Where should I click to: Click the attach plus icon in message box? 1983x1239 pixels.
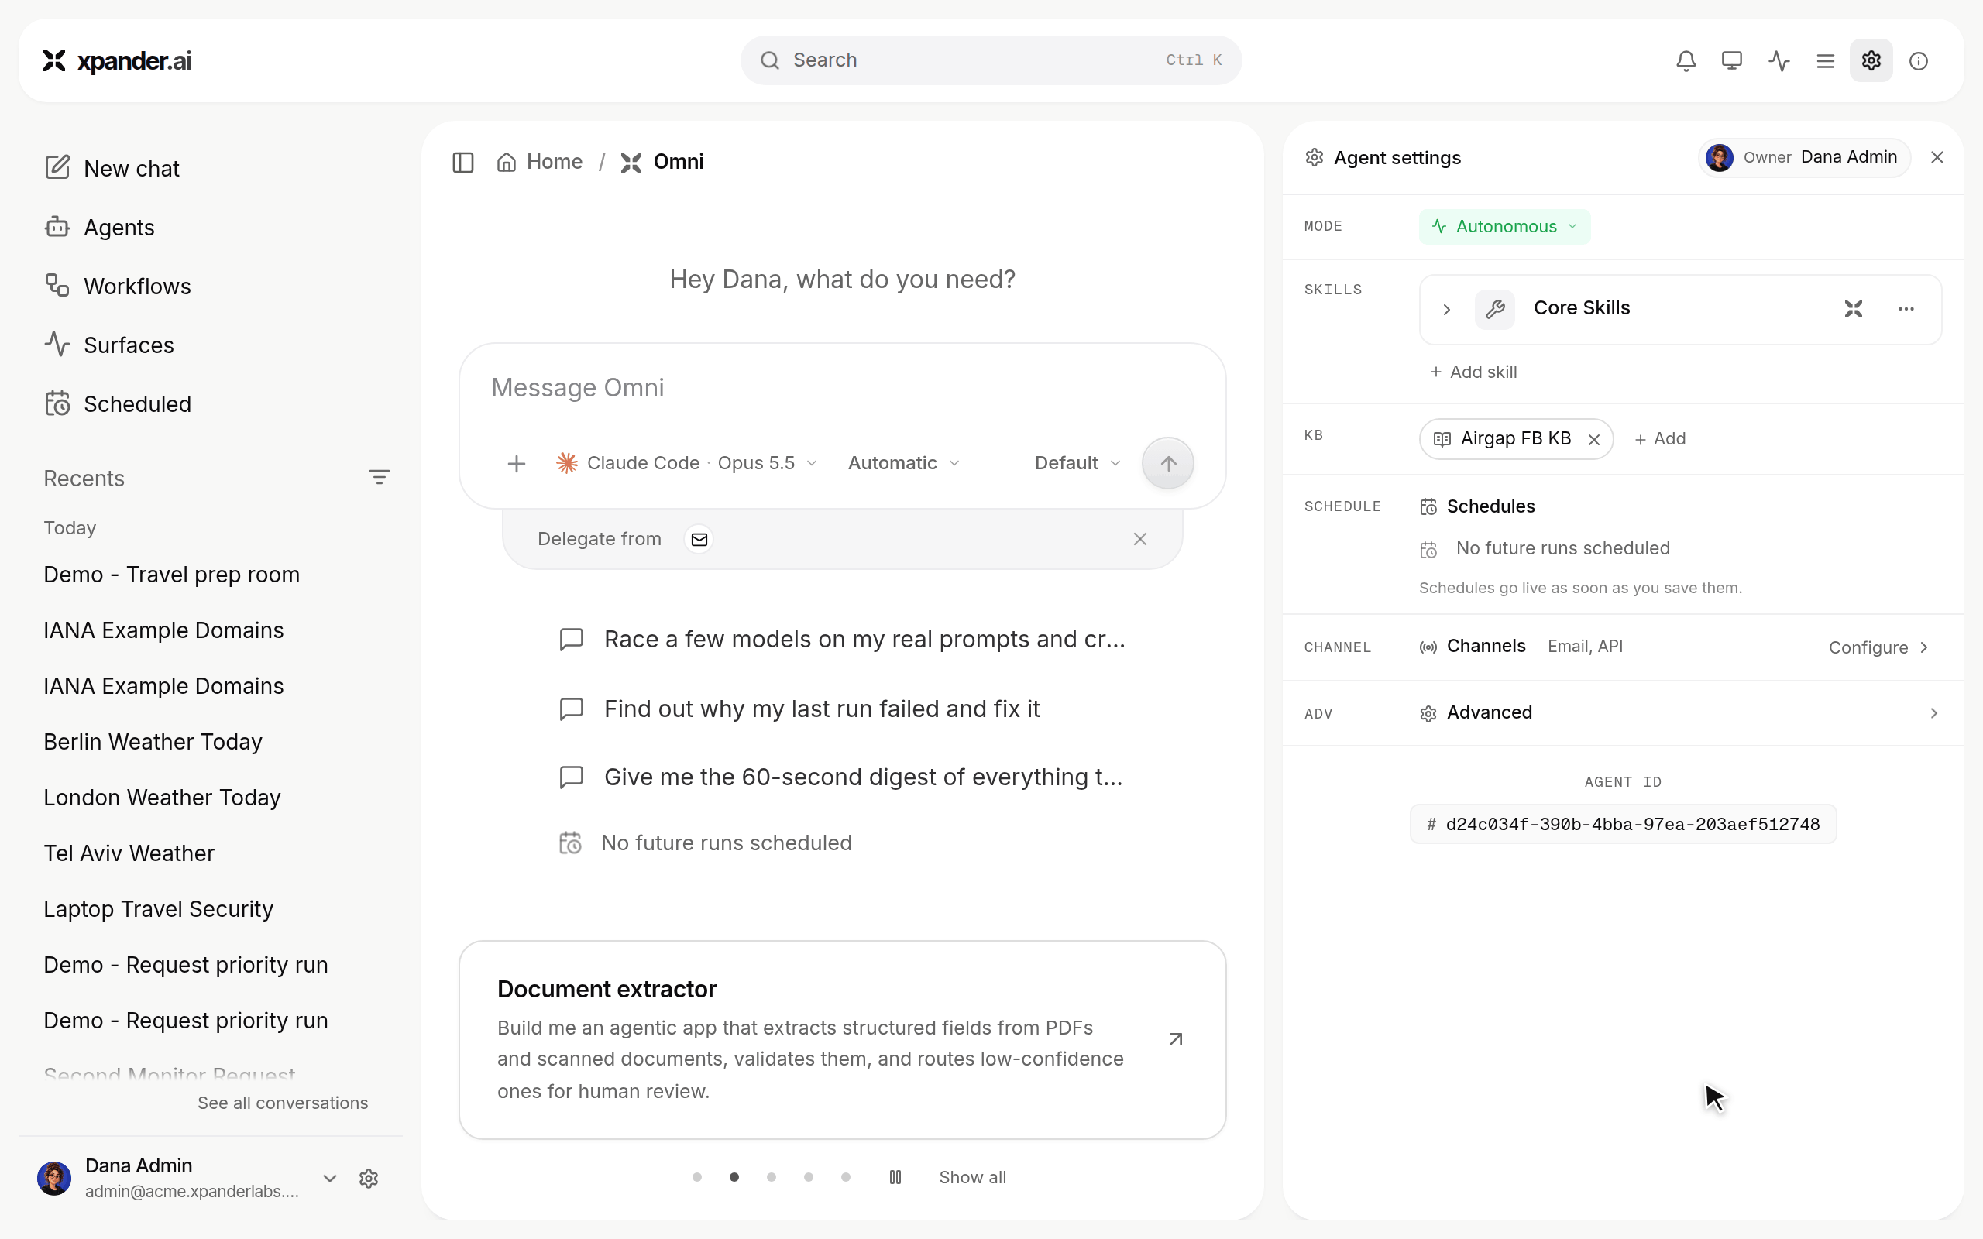pyautogui.click(x=516, y=464)
